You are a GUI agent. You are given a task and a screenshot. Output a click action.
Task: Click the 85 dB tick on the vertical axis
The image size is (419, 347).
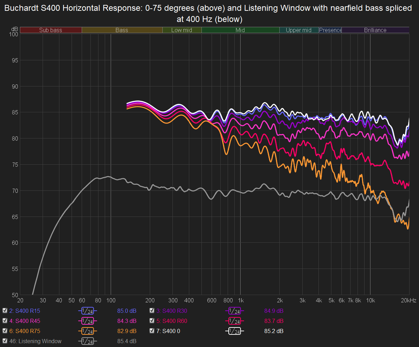click(15, 112)
